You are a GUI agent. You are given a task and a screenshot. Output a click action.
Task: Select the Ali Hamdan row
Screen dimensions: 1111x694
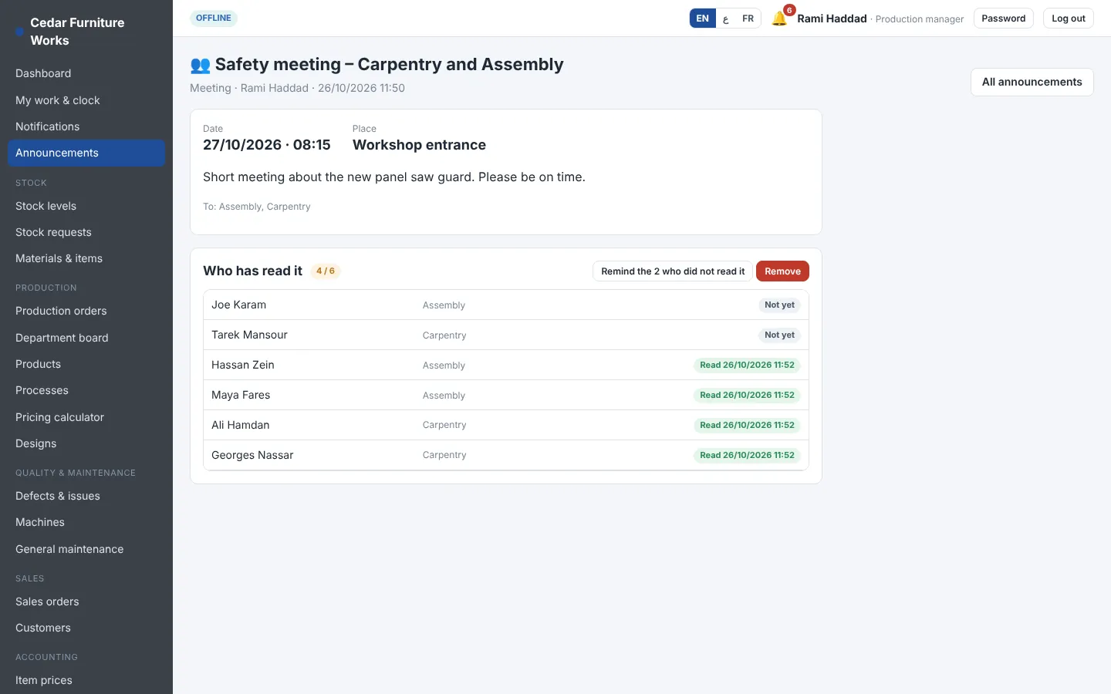[x=506, y=425]
